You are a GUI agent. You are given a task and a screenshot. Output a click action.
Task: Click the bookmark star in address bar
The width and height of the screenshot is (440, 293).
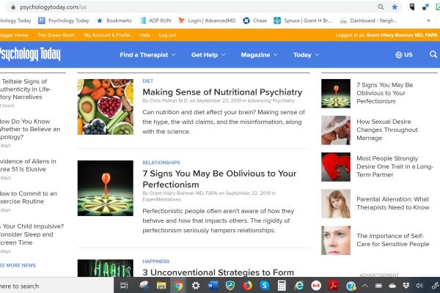point(395,7)
